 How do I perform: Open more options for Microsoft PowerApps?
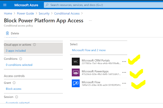[124, 72]
